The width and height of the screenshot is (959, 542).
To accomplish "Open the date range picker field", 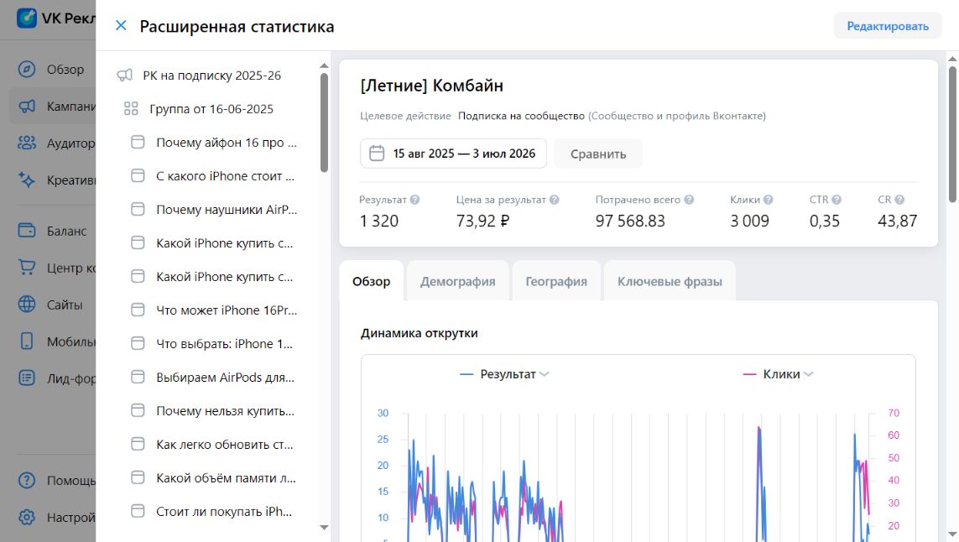I will [x=453, y=154].
